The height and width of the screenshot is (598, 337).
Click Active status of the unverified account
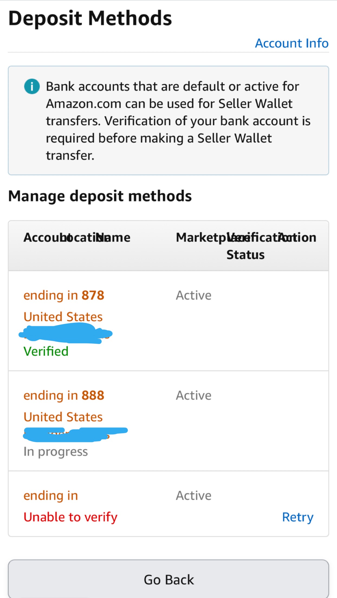pyautogui.click(x=194, y=496)
